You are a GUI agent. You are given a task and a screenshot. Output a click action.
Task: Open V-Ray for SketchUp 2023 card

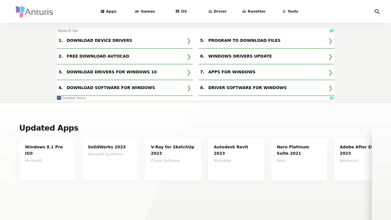(173, 159)
